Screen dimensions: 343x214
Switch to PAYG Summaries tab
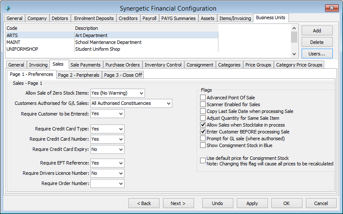pyautogui.click(x=178, y=18)
